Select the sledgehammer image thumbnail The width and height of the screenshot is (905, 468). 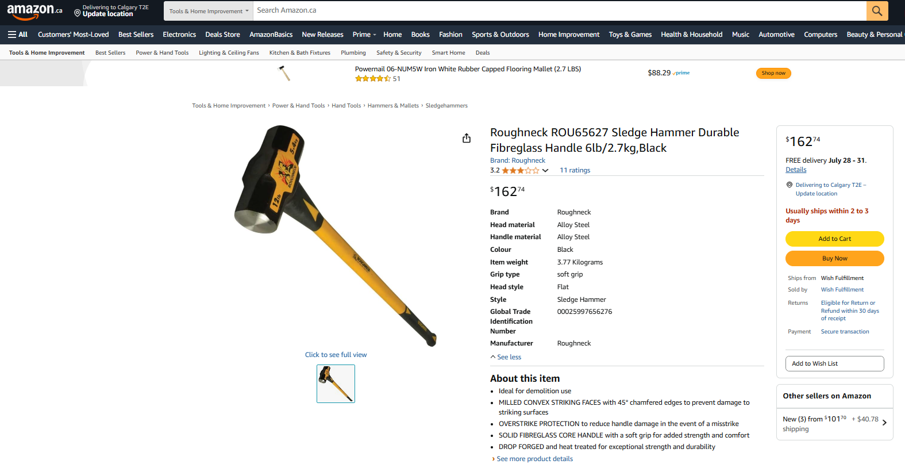[x=336, y=383]
